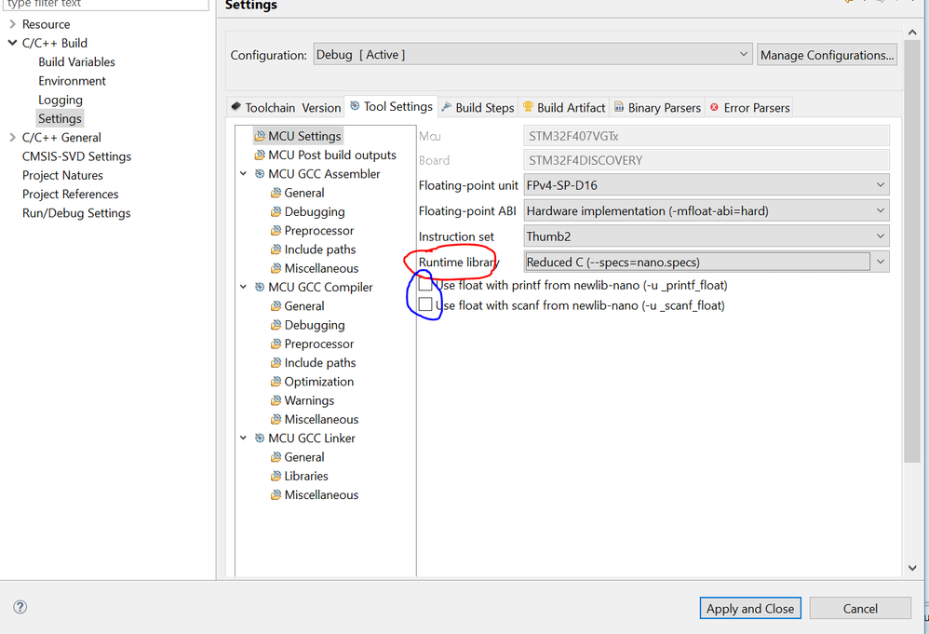
Task: Enable float with printf from newlib-nano
Action: pos(425,285)
